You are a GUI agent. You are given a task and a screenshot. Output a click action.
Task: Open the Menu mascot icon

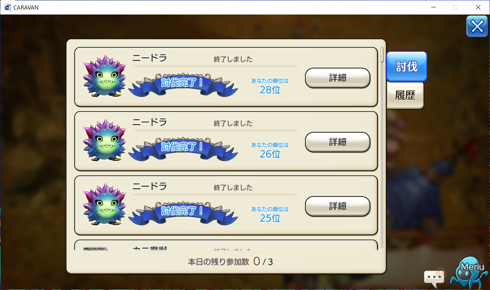tap(469, 272)
